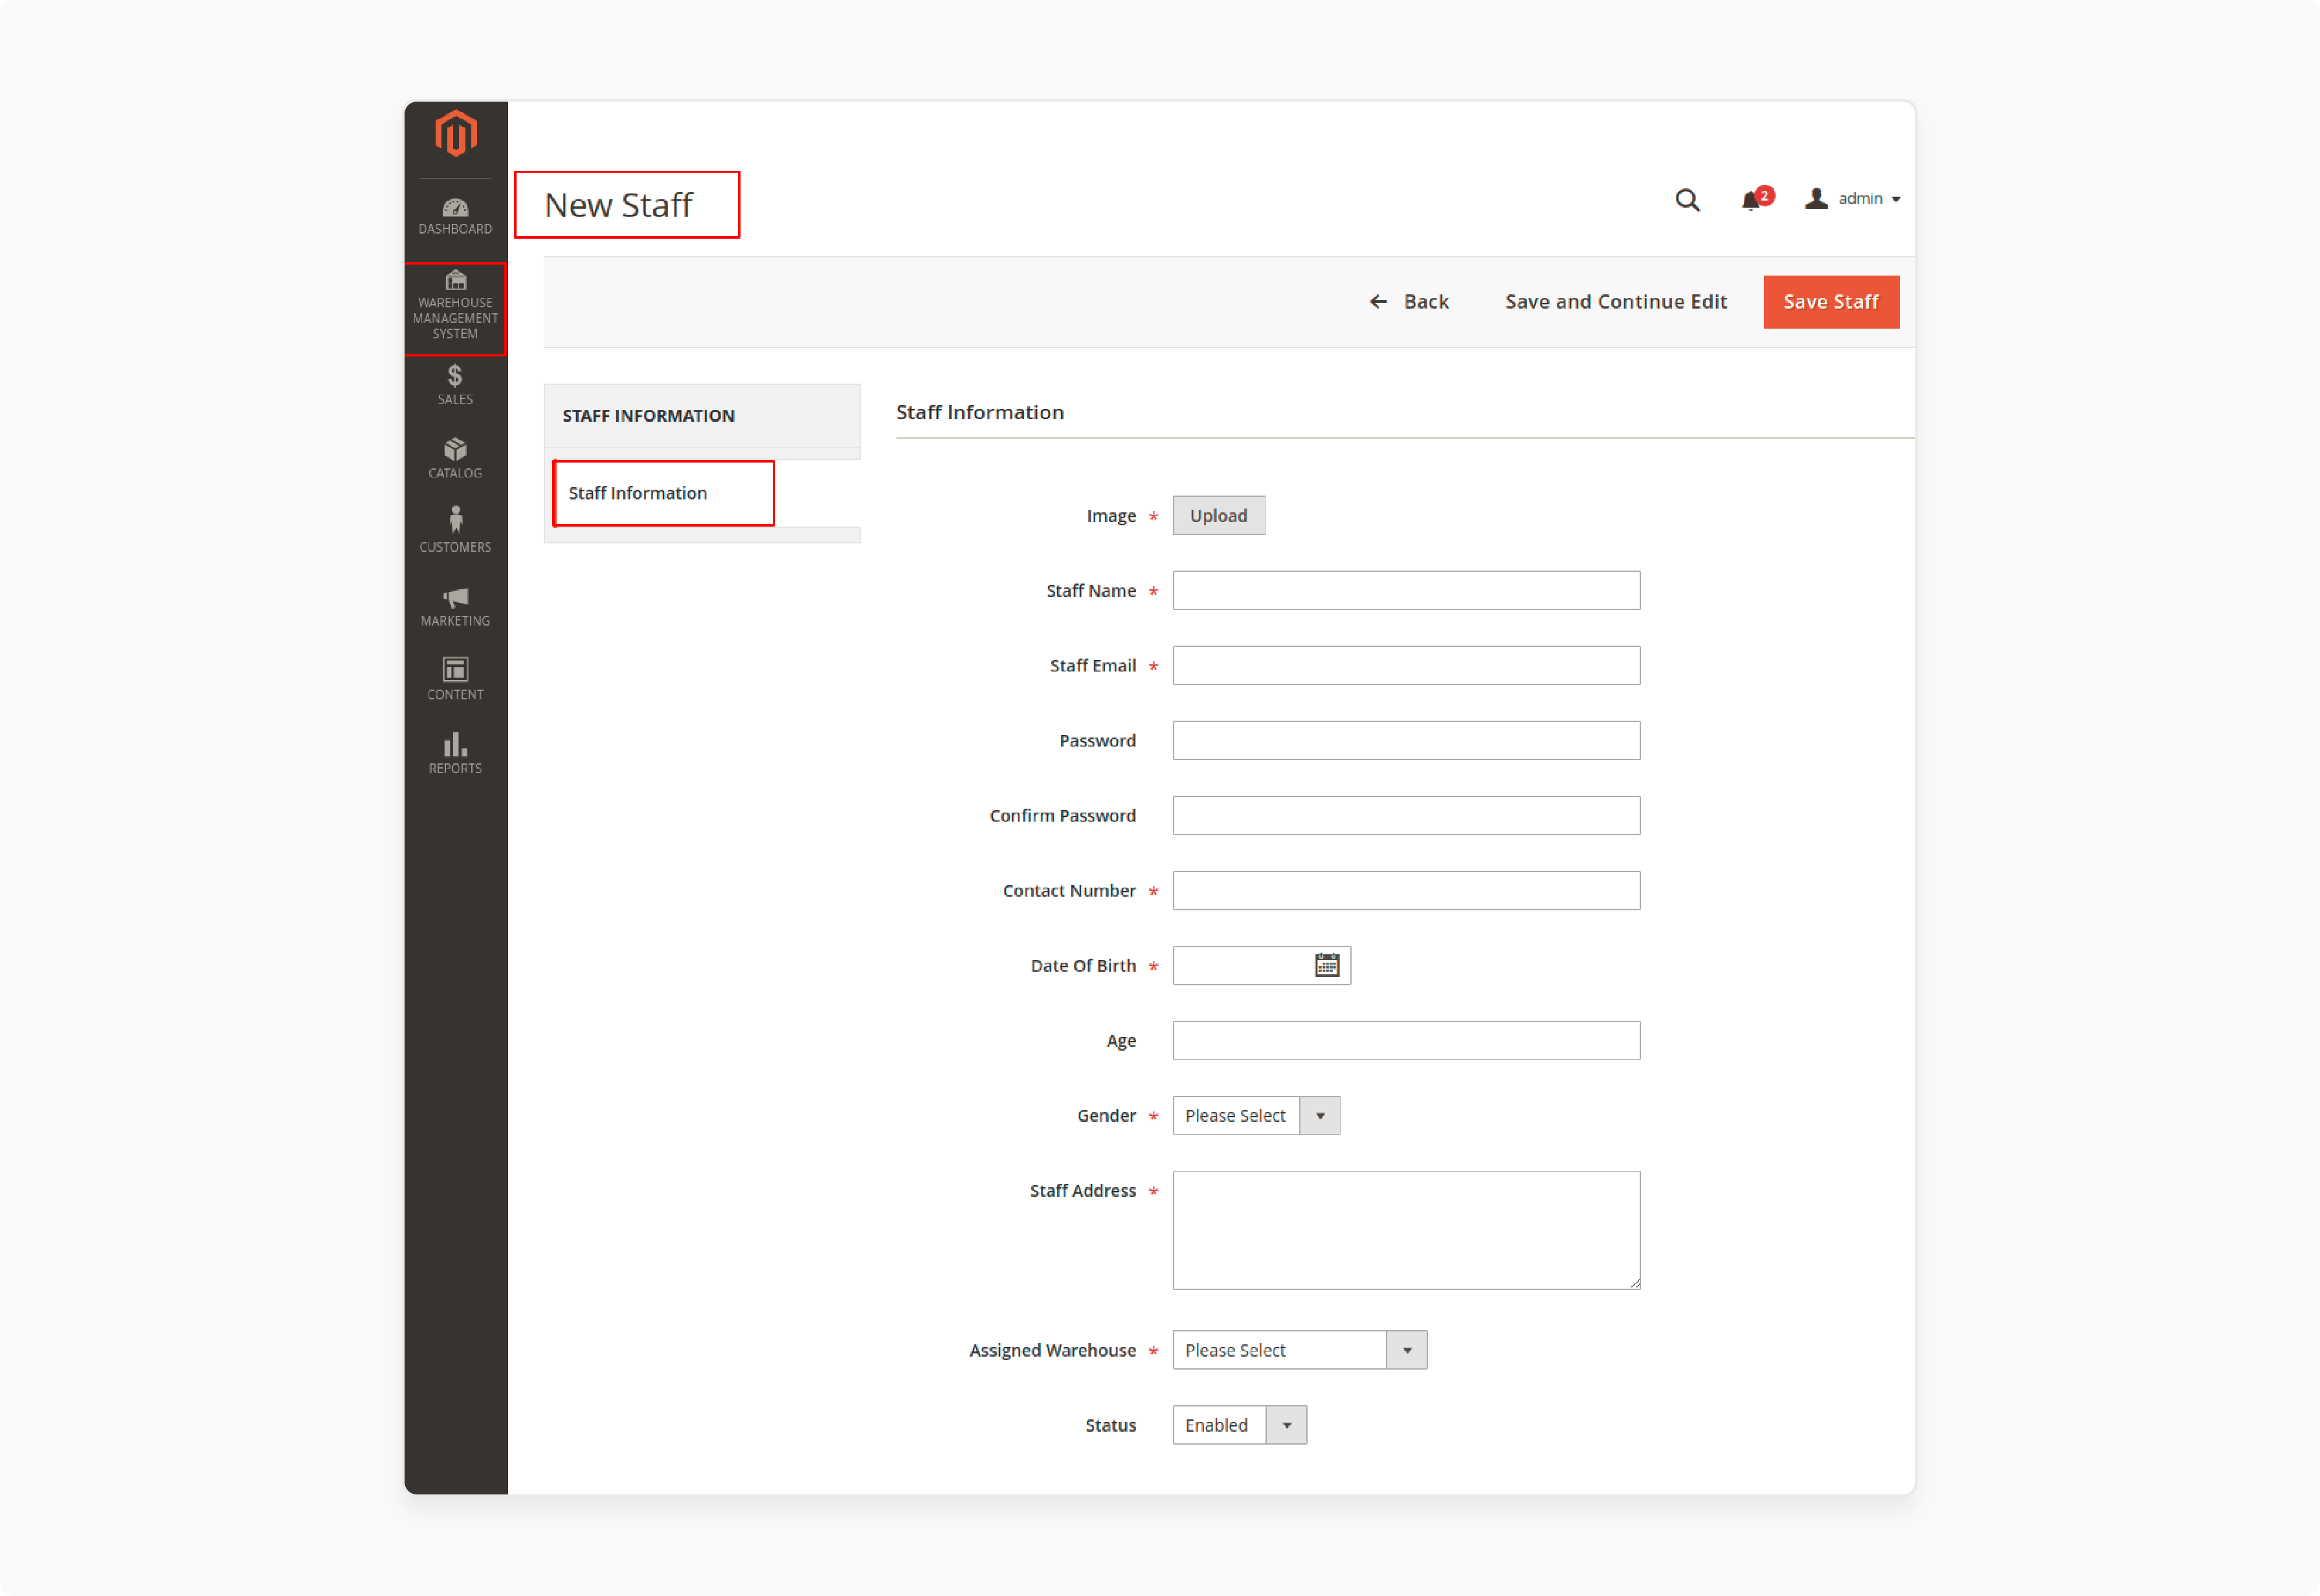The width and height of the screenshot is (2320, 1596).
Task: Open the Content sidebar menu
Action: coord(455,679)
